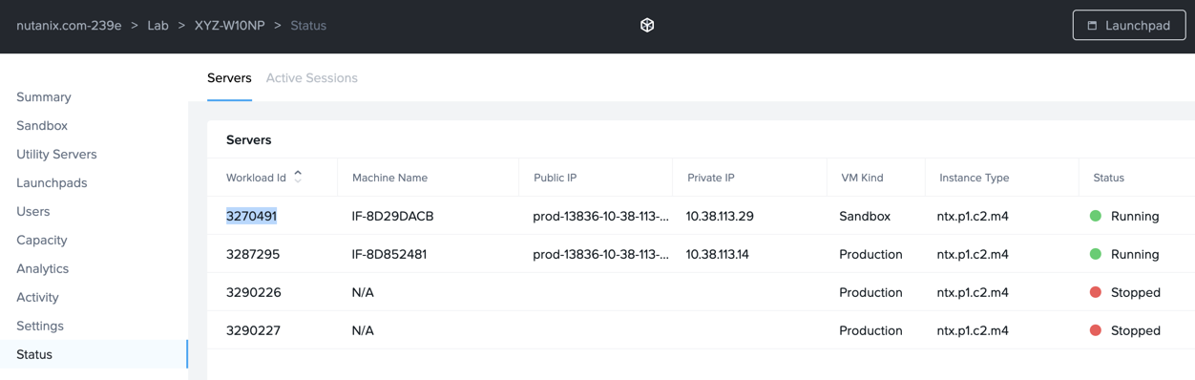
Task: Click instance type for workload 3290227
Action: coord(973,330)
